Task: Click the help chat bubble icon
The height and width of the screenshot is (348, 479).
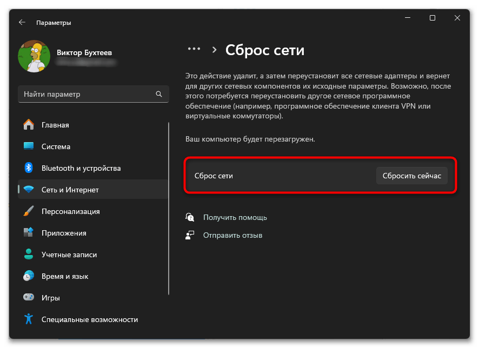Action: (190, 217)
